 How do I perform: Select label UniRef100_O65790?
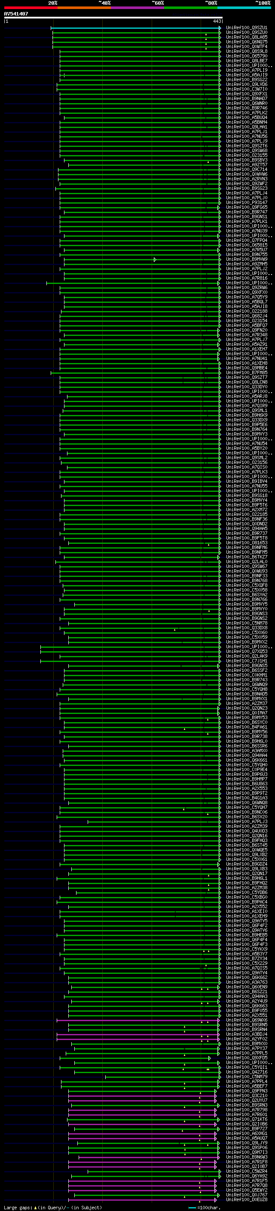[247, 56]
